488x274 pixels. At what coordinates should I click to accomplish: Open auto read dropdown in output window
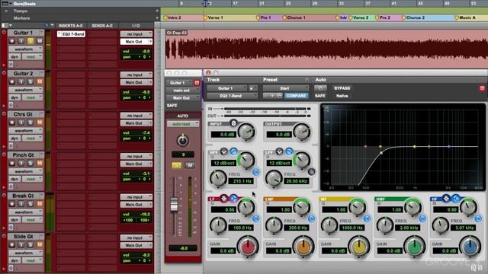point(183,124)
